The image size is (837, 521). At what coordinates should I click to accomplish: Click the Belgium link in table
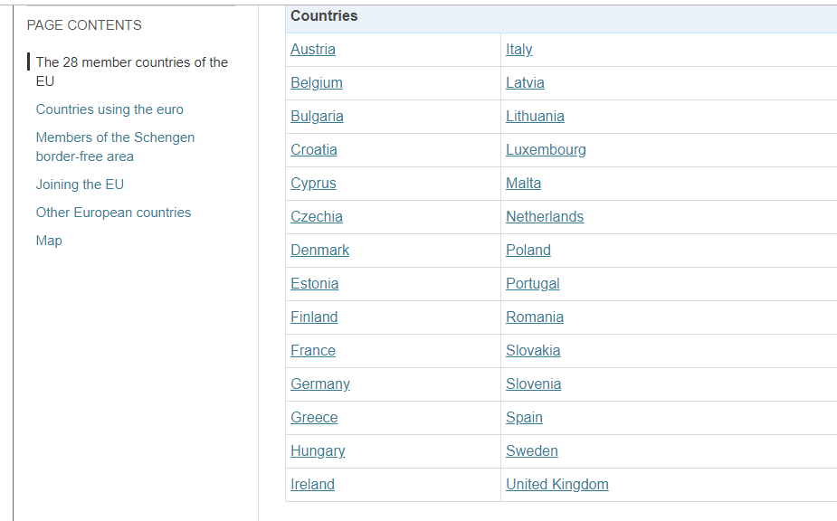pos(317,83)
